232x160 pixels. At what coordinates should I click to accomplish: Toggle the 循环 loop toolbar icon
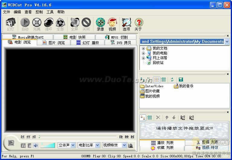[x=49, y=24]
